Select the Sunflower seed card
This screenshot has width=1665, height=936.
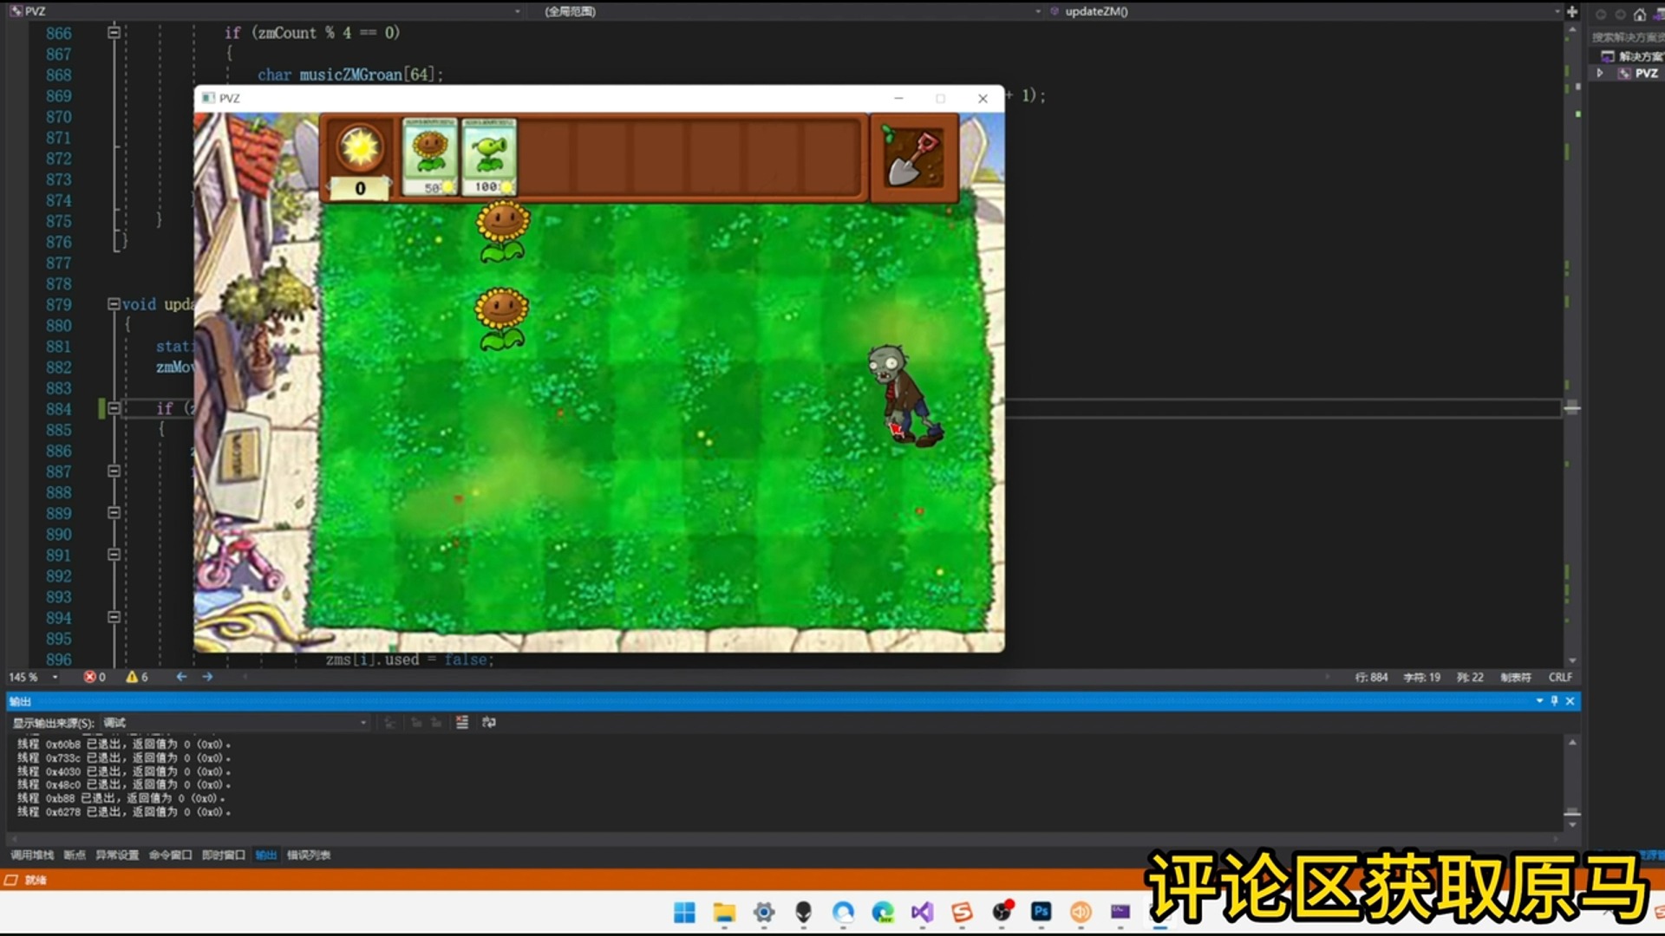pos(430,156)
